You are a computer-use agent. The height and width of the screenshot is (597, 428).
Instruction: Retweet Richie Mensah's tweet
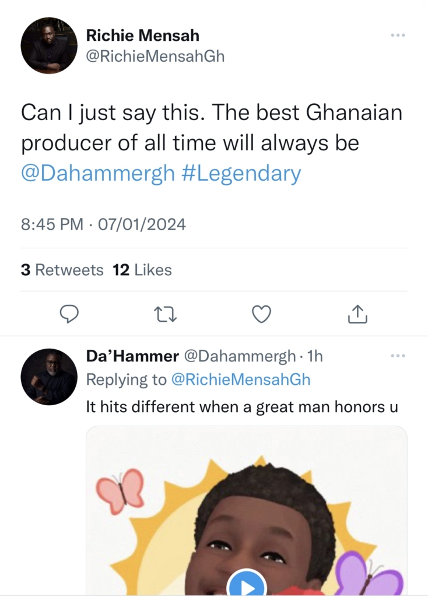[165, 314]
